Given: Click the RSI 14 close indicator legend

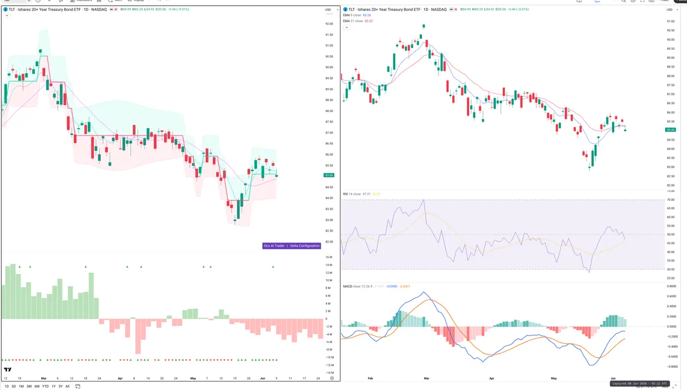Looking at the screenshot, I should tap(352, 194).
